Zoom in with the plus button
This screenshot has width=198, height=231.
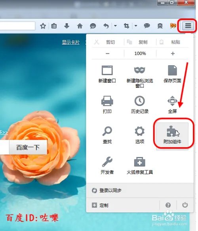(x=173, y=53)
